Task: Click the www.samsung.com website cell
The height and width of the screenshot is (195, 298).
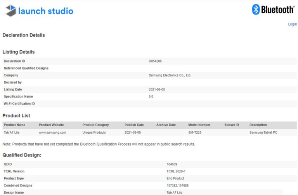Action: pos(52,132)
